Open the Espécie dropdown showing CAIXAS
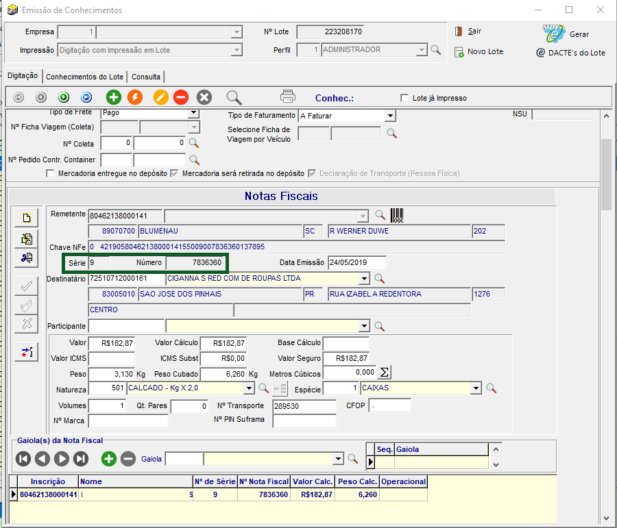 [476, 389]
